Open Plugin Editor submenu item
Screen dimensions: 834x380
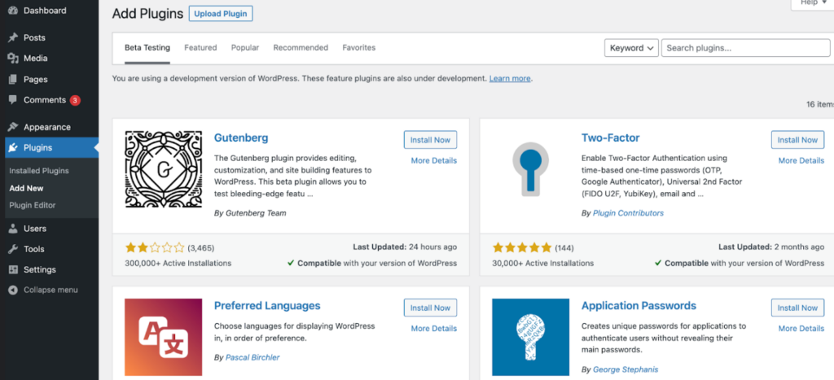33,205
